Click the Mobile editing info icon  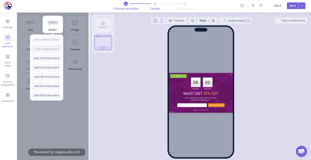(x=248, y=21)
